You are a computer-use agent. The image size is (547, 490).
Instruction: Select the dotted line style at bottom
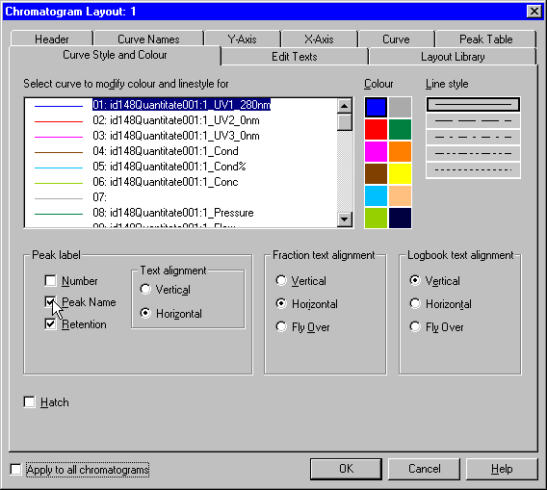(473, 169)
